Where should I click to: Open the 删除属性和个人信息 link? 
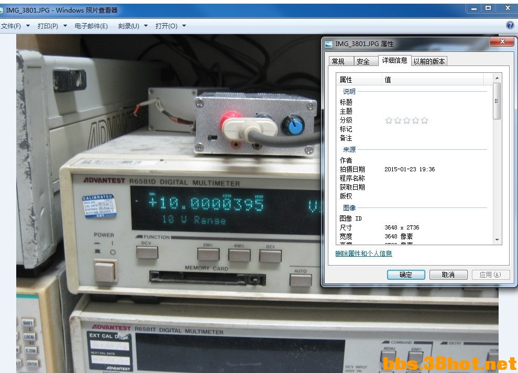tap(363, 254)
